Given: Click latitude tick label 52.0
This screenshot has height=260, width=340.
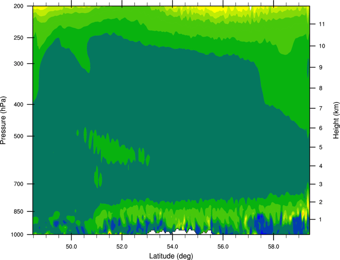Looking at the screenshot, I should click(x=122, y=247).
